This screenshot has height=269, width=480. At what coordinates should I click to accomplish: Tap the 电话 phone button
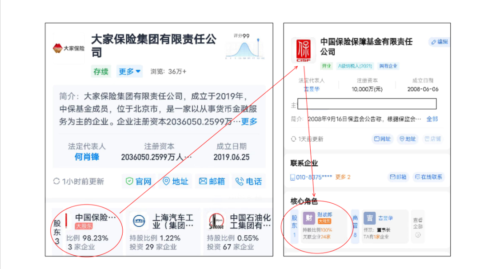pyautogui.click(x=248, y=182)
